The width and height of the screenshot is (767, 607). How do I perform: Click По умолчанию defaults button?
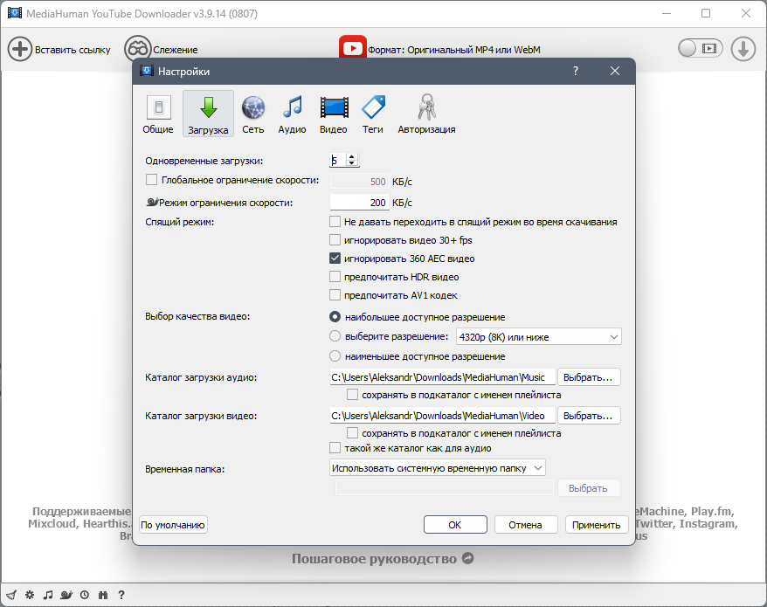[x=173, y=525]
